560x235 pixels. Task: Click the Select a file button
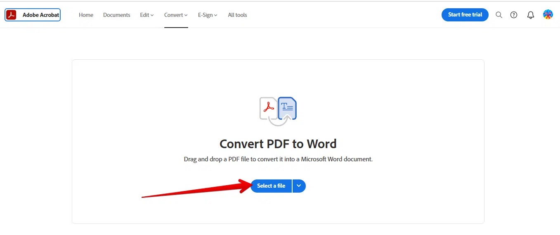coord(271,186)
